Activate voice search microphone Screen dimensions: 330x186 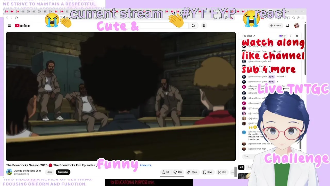(204, 26)
